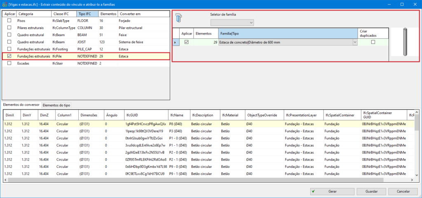This screenshot has width=422, height=198.
Task: Click the IfcSpatialContainer GUID column header
Action: [384, 115]
